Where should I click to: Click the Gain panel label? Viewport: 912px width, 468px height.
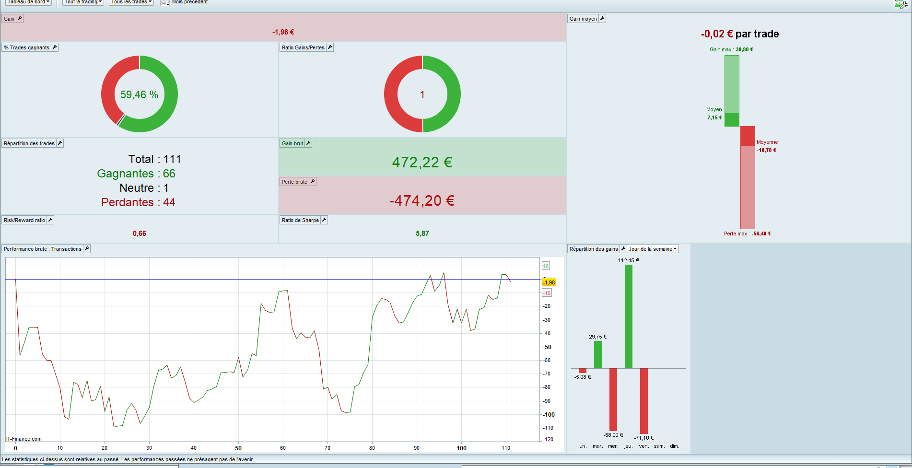click(x=9, y=19)
